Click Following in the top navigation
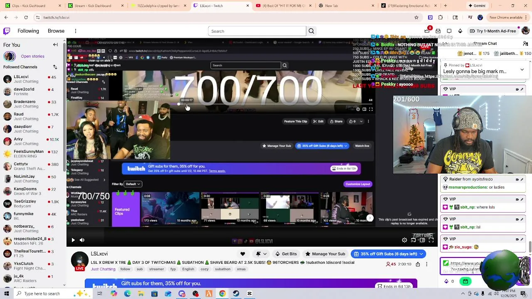532x299 pixels. 28,31
